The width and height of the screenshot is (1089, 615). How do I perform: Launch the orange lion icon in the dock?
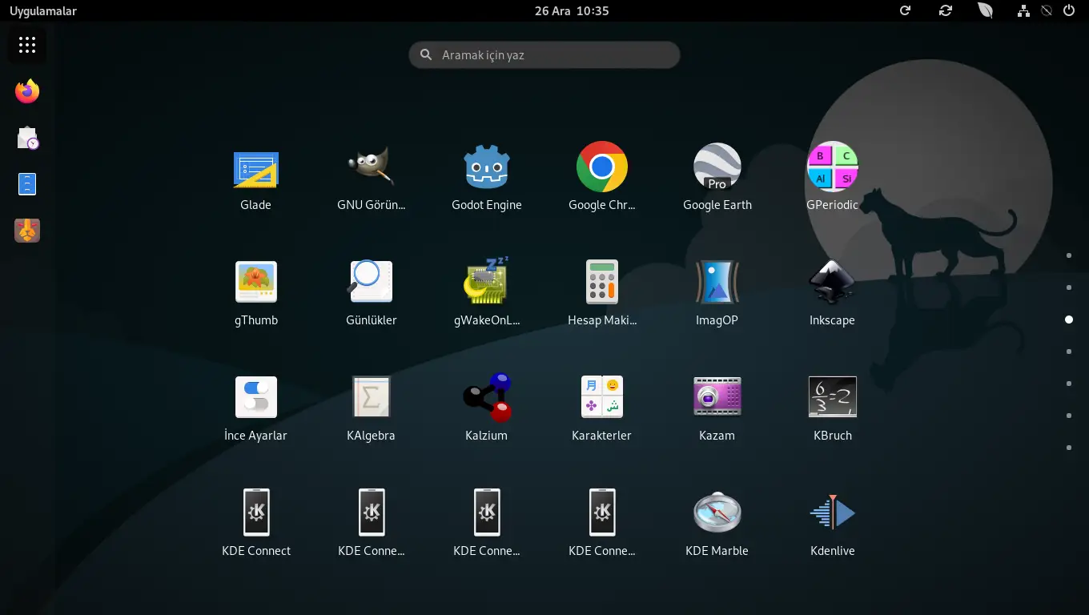27,231
